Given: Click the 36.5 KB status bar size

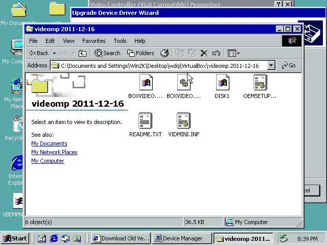Looking at the screenshot, I should coord(194,222).
